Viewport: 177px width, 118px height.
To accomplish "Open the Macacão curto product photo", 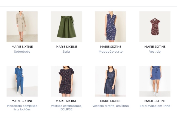I will 111,27.
